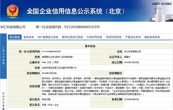Open the 全国首页 link

(x=156, y=4)
